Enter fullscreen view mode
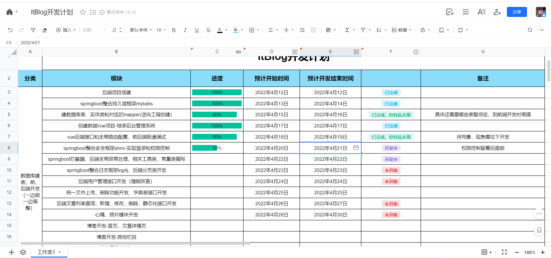Image resolution: width=552 pixels, height=258 pixels. pos(504,252)
